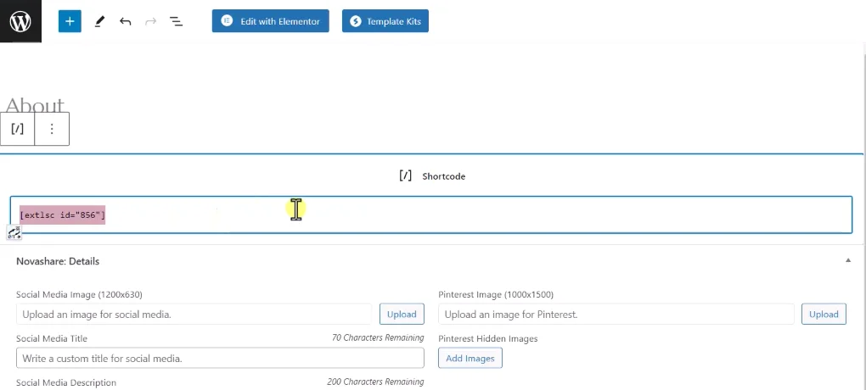Screen dimensions: 866x390
Task: Click Upload for Social Media Image
Action: click(x=402, y=314)
